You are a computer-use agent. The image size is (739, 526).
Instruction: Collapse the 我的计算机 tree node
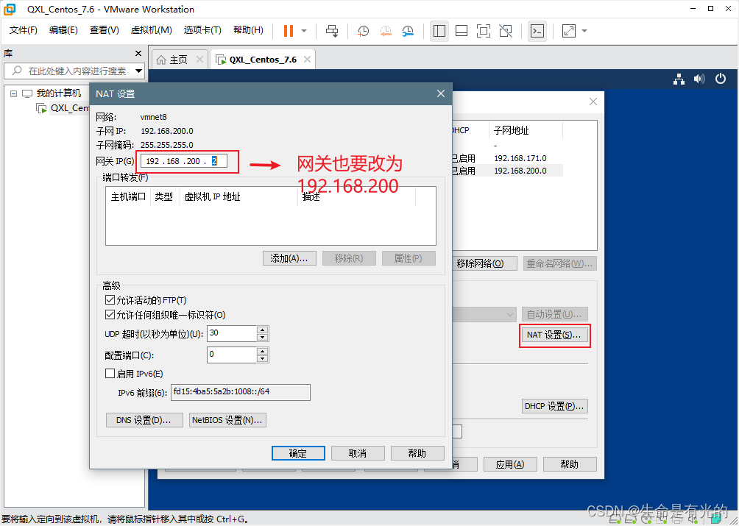coord(13,93)
